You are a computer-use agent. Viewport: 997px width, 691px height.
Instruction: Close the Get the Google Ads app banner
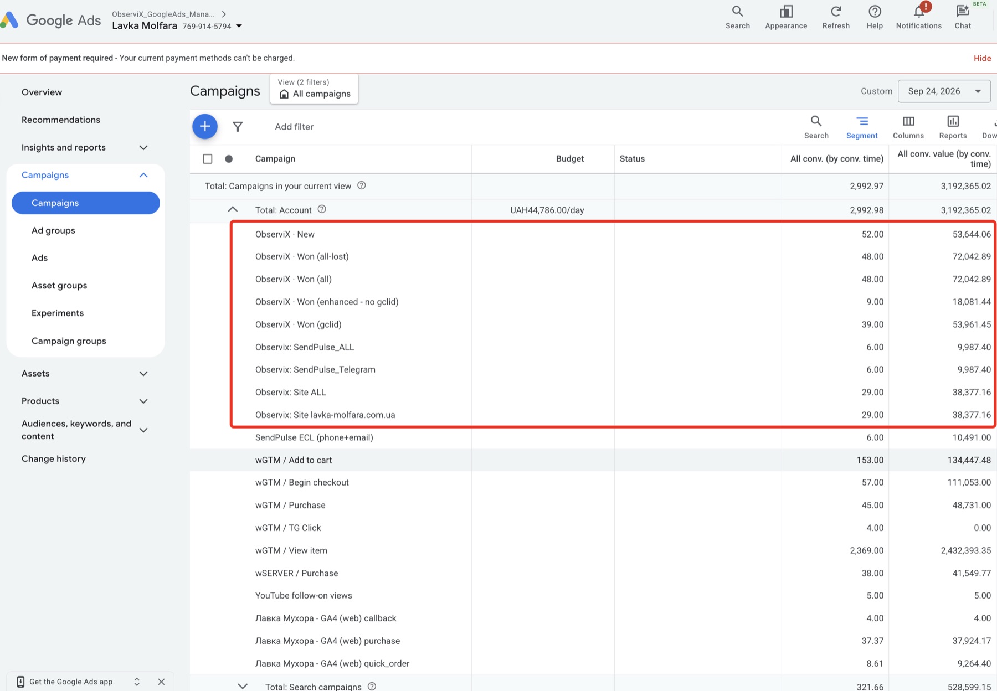[161, 682]
